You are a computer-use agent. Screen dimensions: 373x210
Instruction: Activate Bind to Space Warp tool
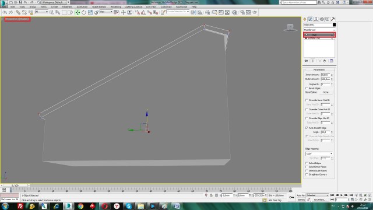click(x=31, y=12)
